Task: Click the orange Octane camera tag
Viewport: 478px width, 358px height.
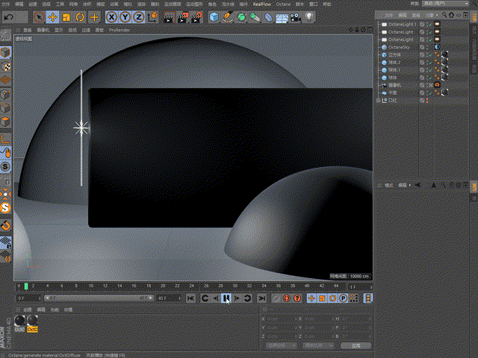Action: tap(437, 85)
